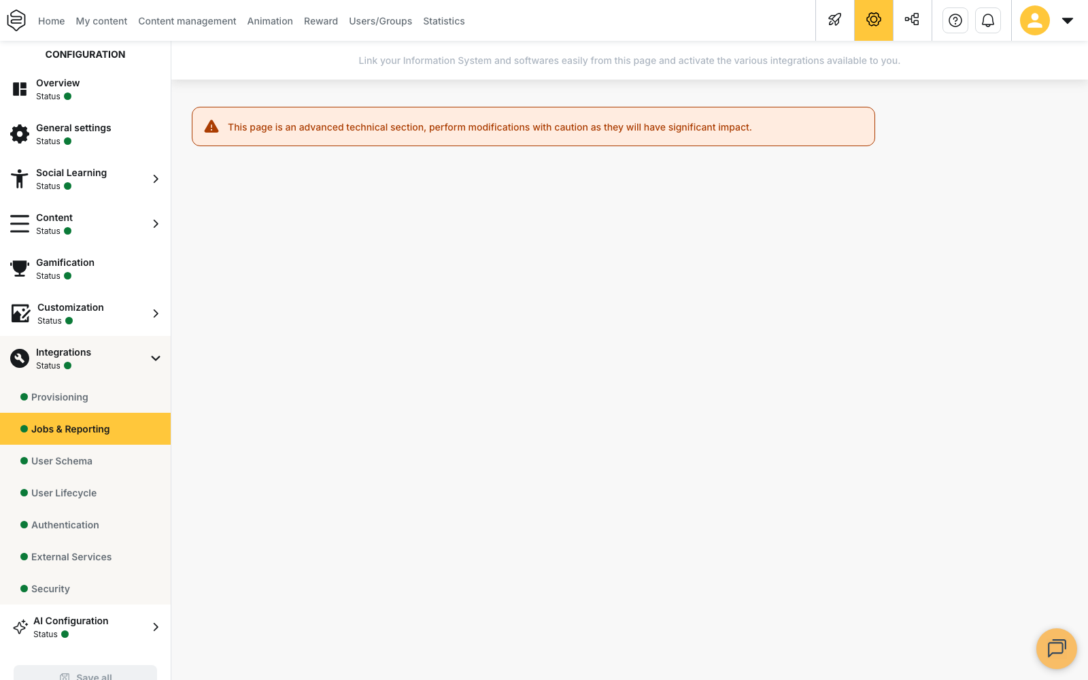Select User Schema item
This screenshot has height=680, width=1088.
[85, 461]
